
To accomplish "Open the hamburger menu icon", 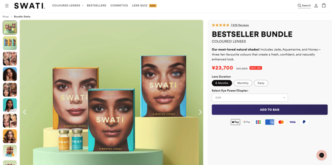I will click(7, 6).
